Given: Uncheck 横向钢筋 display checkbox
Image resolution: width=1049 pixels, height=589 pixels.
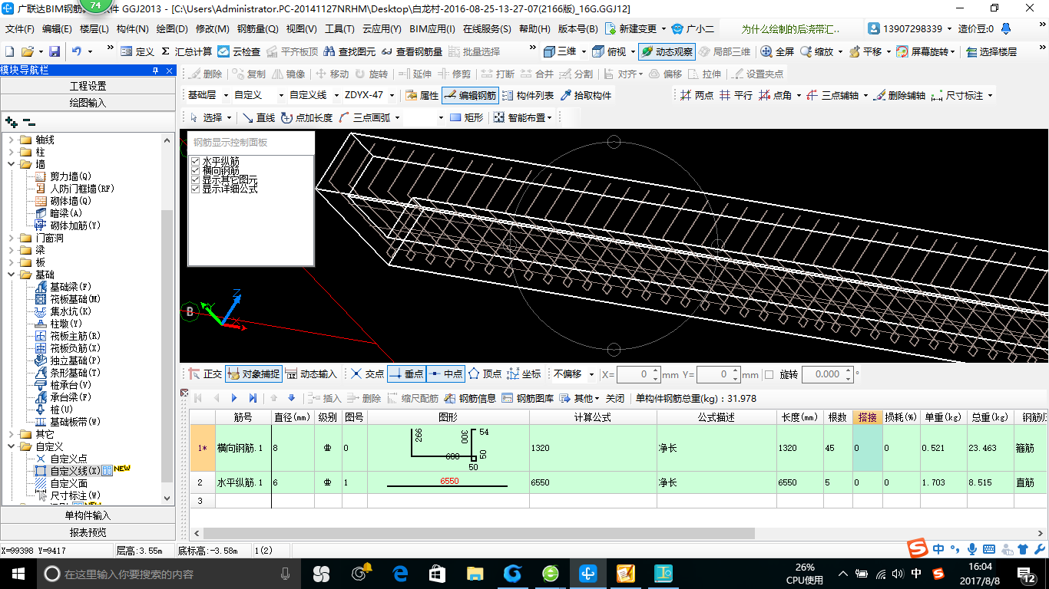Looking at the screenshot, I should coord(196,170).
